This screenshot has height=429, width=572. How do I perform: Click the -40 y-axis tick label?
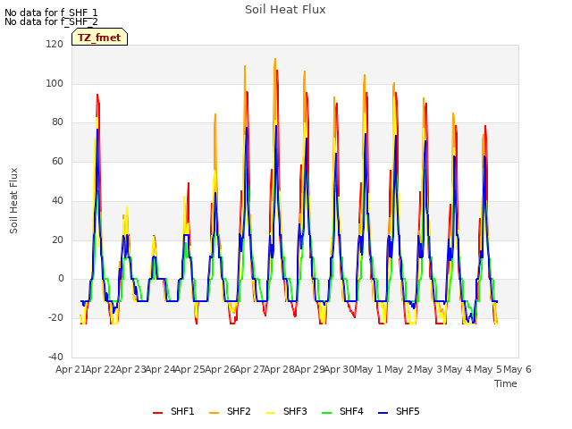pos(55,357)
